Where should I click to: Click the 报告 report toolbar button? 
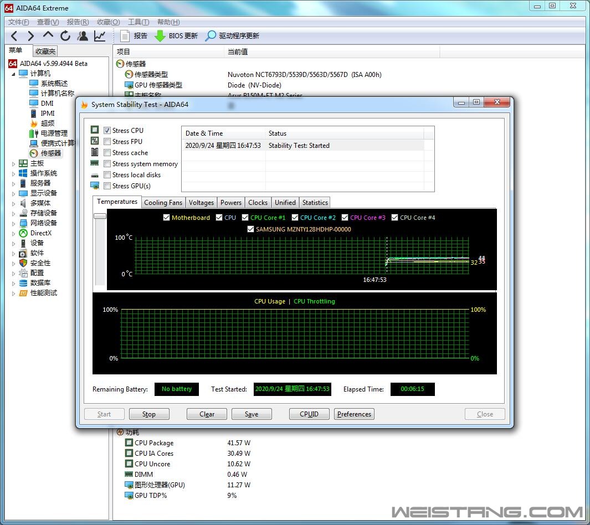tap(134, 36)
